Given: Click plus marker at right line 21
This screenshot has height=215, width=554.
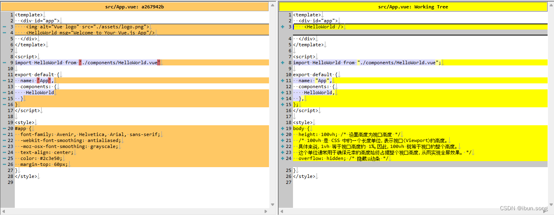Looking at the screenshot, I should pos(283,140).
